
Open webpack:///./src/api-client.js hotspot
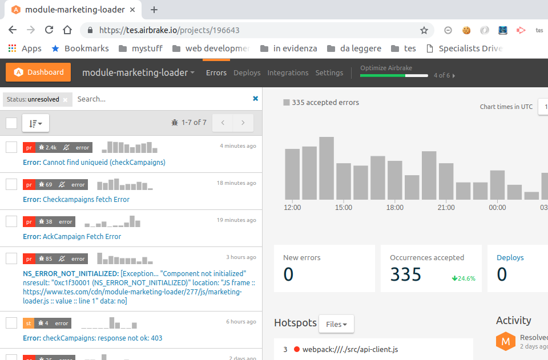(350, 349)
